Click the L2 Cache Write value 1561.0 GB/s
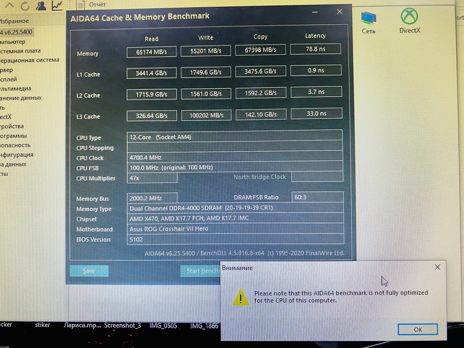 tap(206, 94)
